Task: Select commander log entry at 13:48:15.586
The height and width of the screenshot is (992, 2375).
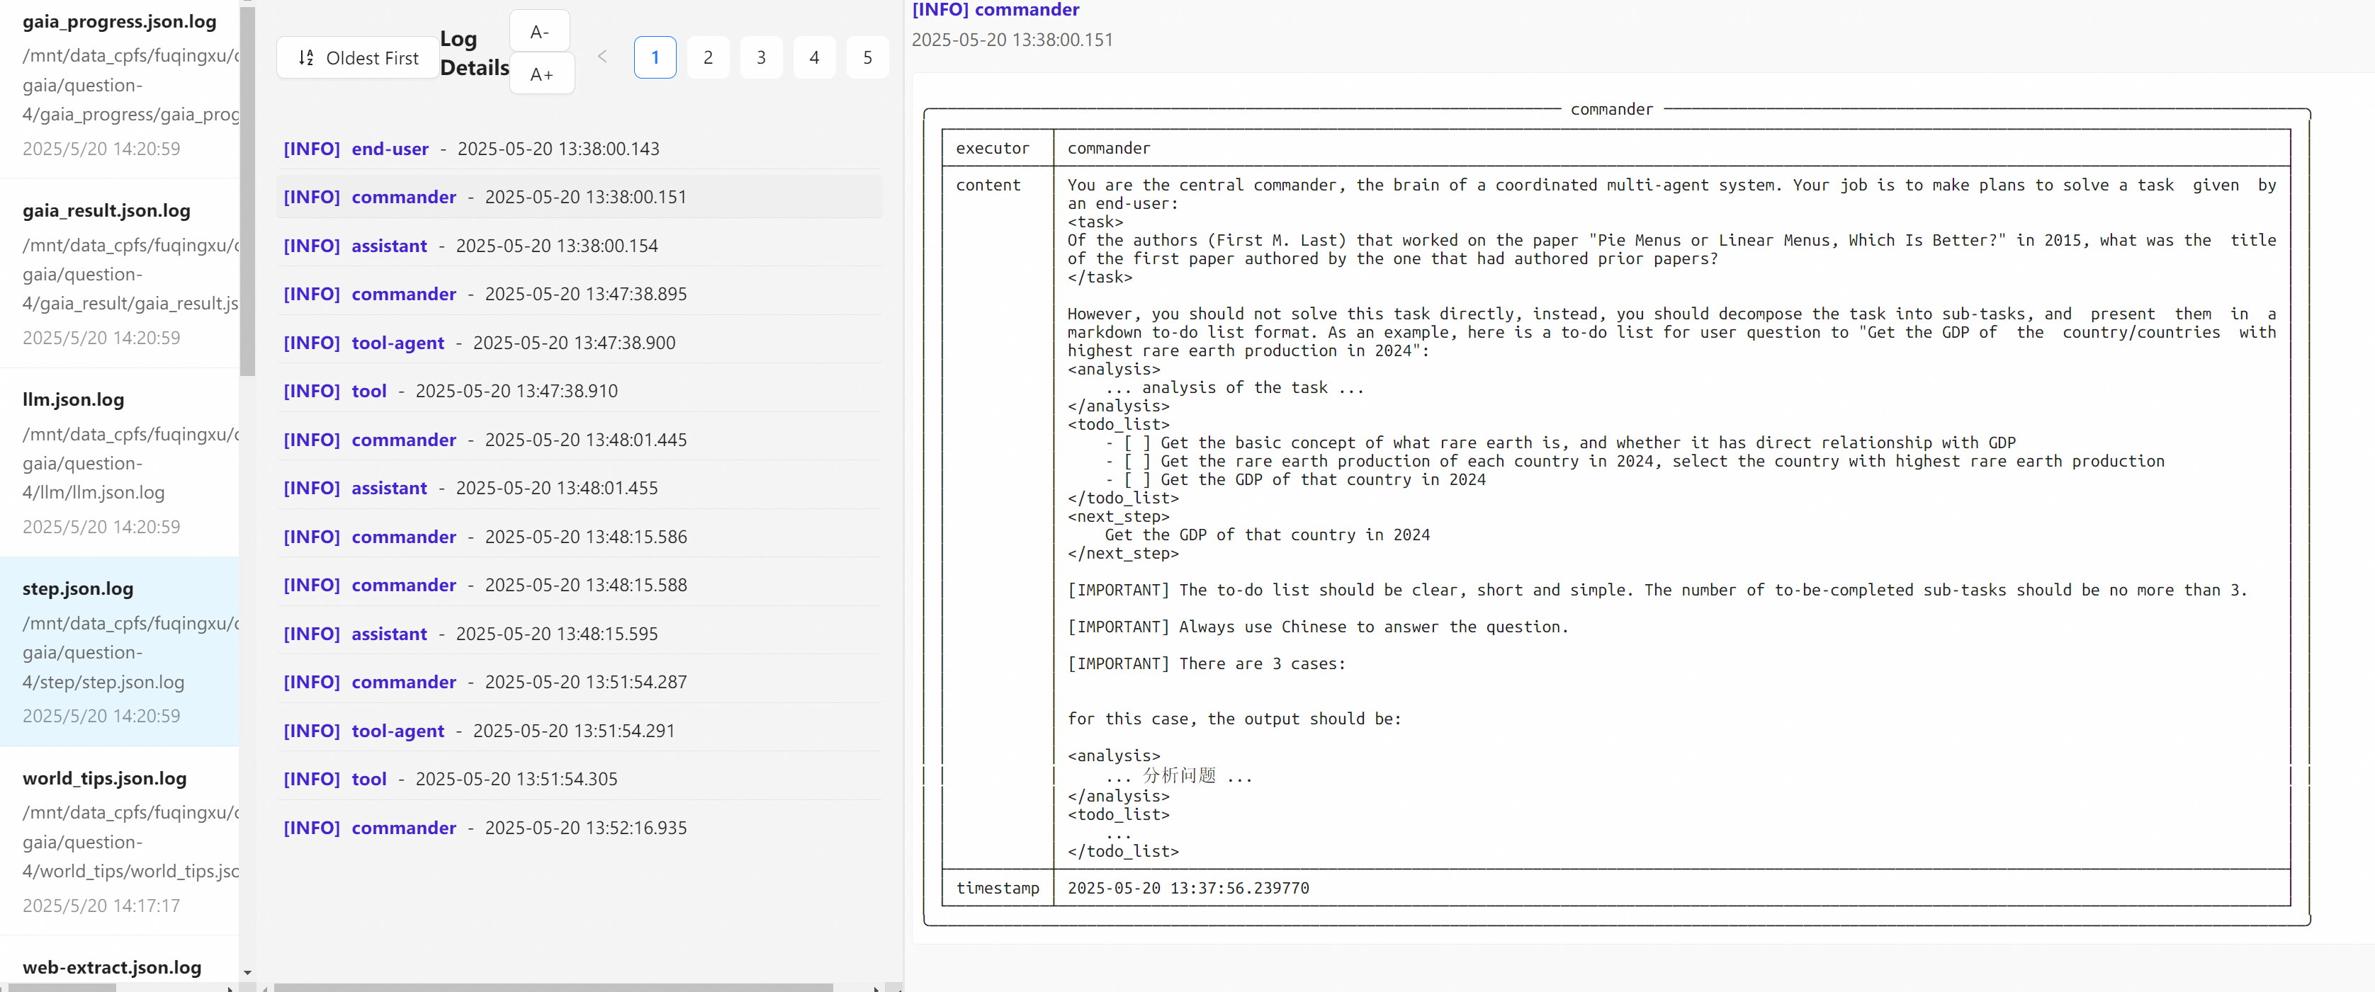Action: point(579,537)
